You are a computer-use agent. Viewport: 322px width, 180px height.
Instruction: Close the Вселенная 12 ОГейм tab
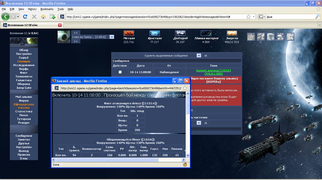[x=60, y=25]
